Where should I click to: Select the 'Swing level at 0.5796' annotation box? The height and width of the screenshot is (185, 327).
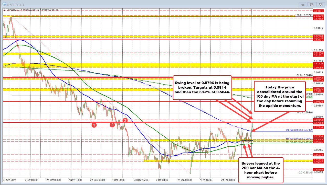tap(202, 87)
